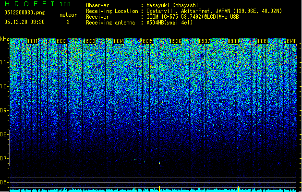Click the 0940 time marker

[x=291, y=41]
